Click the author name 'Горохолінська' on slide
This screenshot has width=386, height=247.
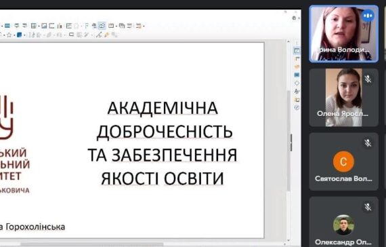pyautogui.click(x=35, y=227)
